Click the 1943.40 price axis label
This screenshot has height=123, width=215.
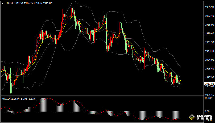pos(209,51)
